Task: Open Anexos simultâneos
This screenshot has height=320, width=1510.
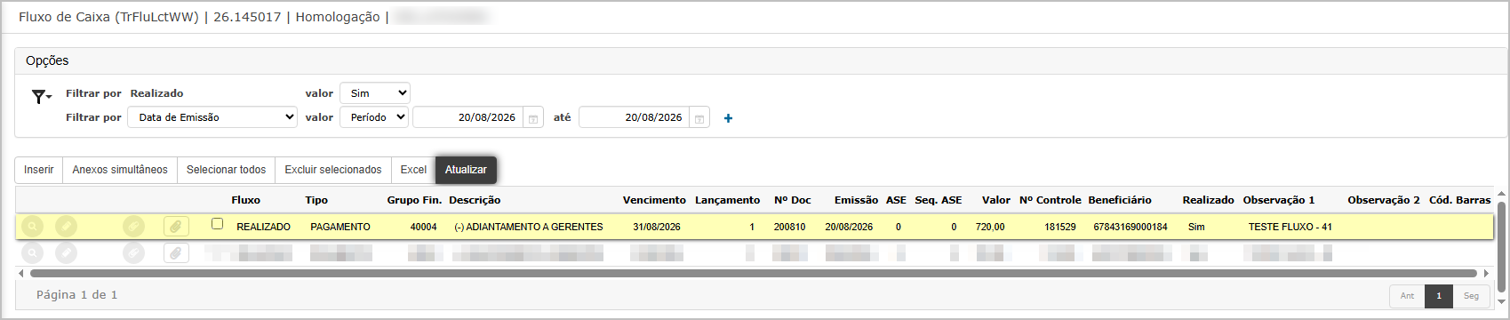Action: (120, 170)
